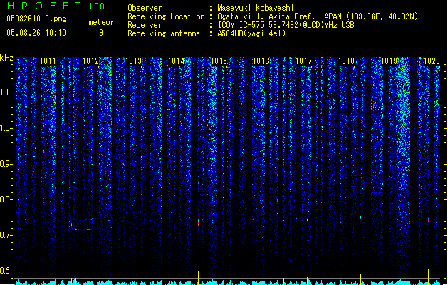
Task: Click the Observer label
Action: (145, 8)
